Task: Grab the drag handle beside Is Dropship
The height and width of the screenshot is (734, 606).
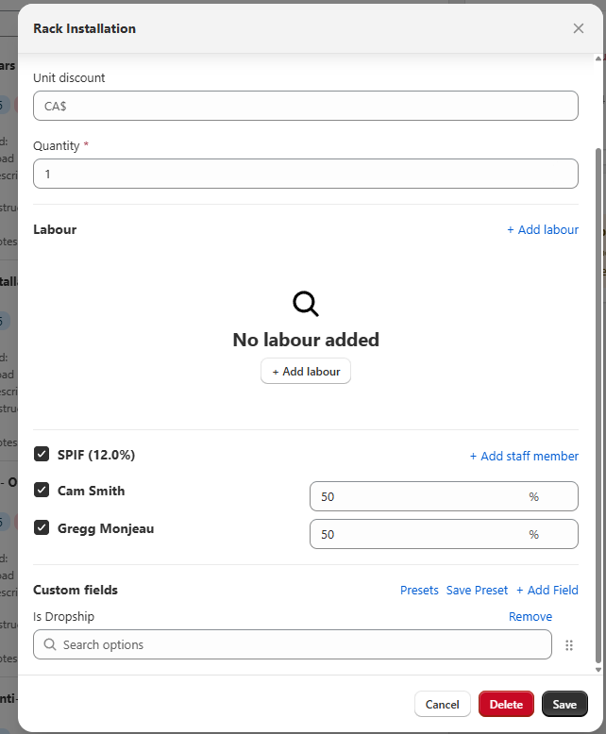Action: coord(569,645)
